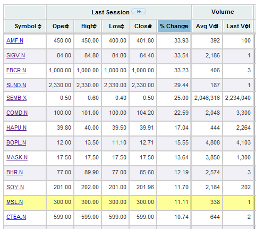The height and width of the screenshot is (229, 256).
Task: Sort table by Avg Vol column
Action: click(207, 26)
